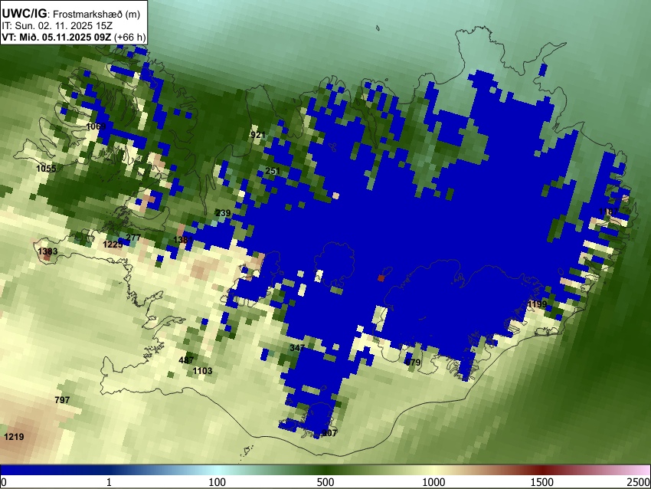Click the map value 347

(297, 348)
